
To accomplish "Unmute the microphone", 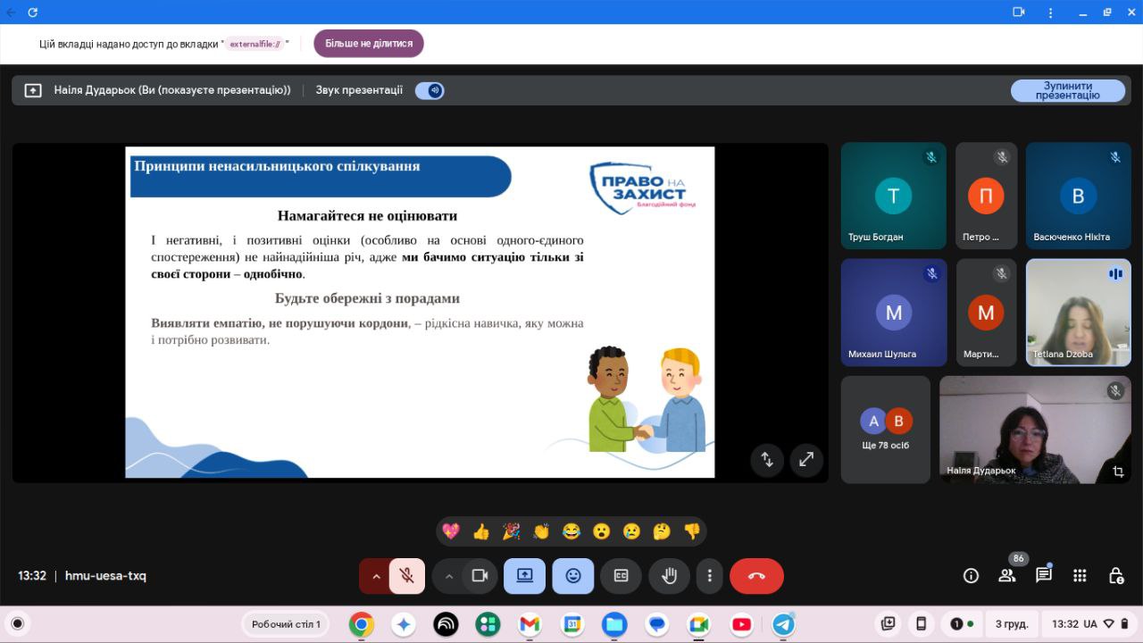I will coord(407,576).
